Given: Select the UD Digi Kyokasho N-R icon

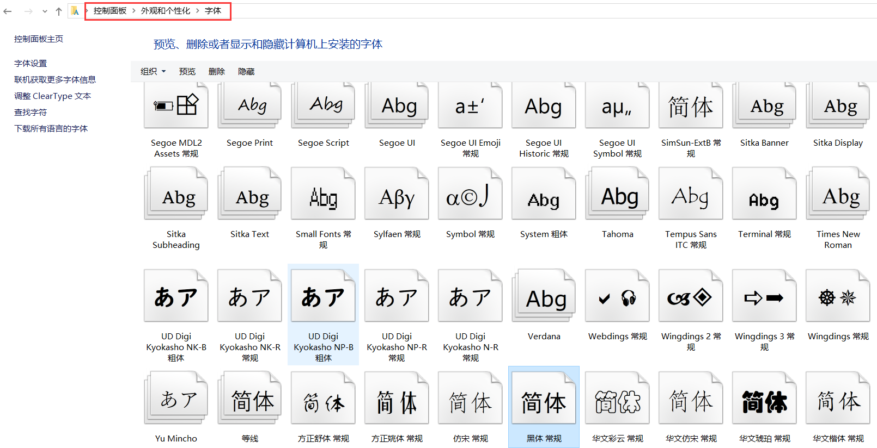Looking at the screenshot, I should tap(470, 296).
